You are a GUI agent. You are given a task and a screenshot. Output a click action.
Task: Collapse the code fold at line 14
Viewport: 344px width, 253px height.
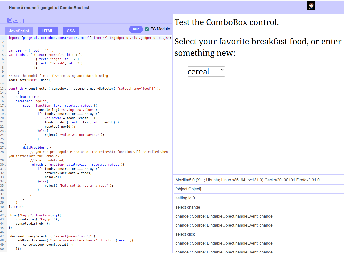coord(6,93)
